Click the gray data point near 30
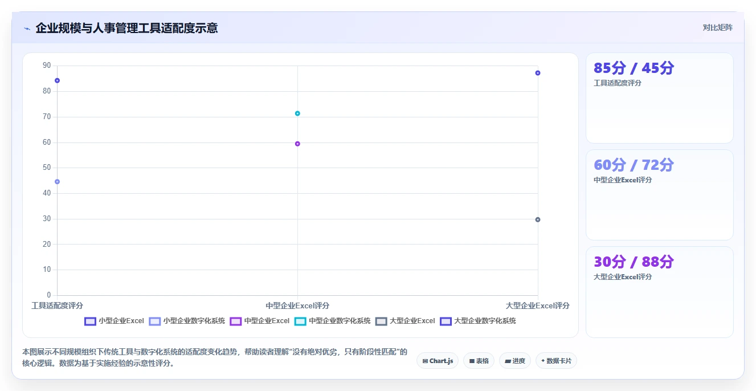Screen dimensions: 756x391 pyautogui.click(x=538, y=219)
